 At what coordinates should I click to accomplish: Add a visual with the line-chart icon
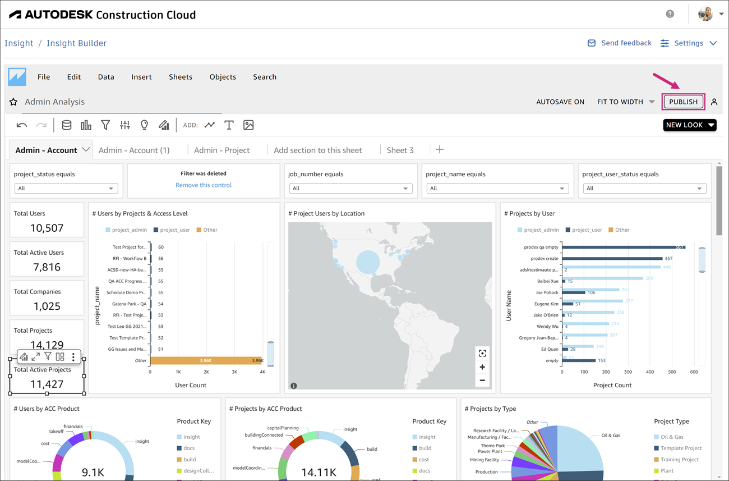point(210,125)
